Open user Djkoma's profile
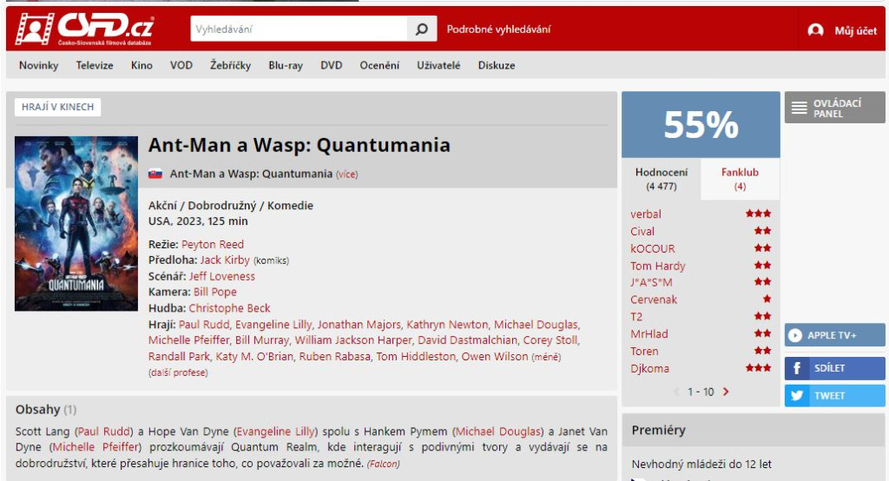This screenshot has height=481, width=889. pos(649,368)
